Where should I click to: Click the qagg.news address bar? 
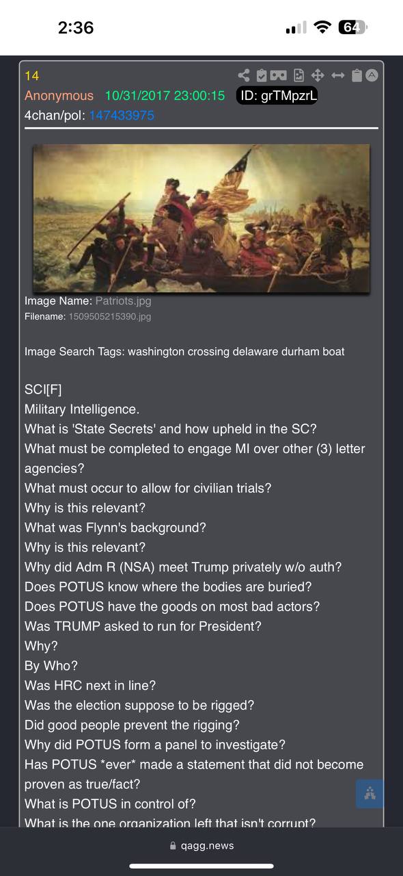201,846
